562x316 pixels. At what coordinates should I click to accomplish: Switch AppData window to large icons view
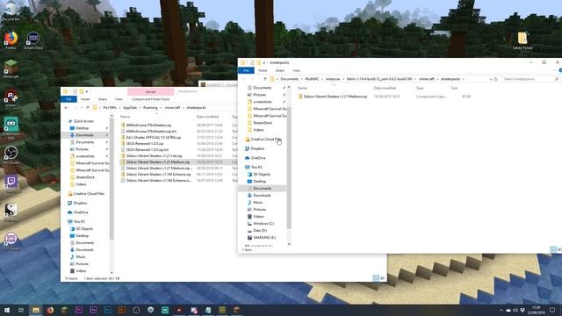click(383, 278)
